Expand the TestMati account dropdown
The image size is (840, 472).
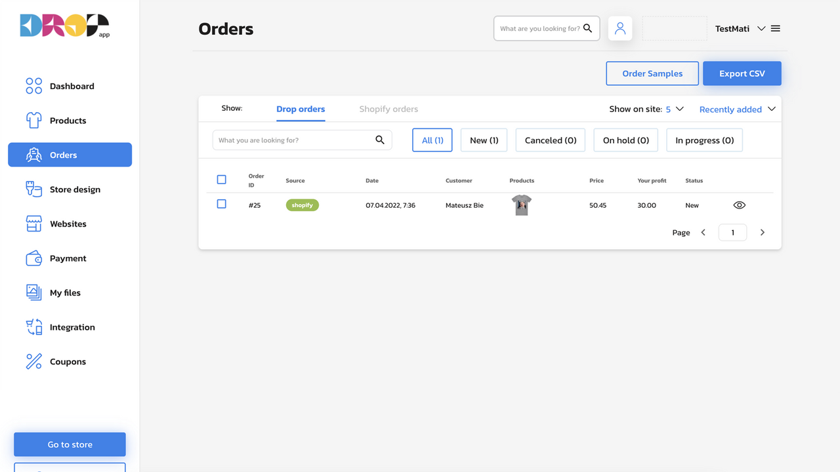coord(761,28)
